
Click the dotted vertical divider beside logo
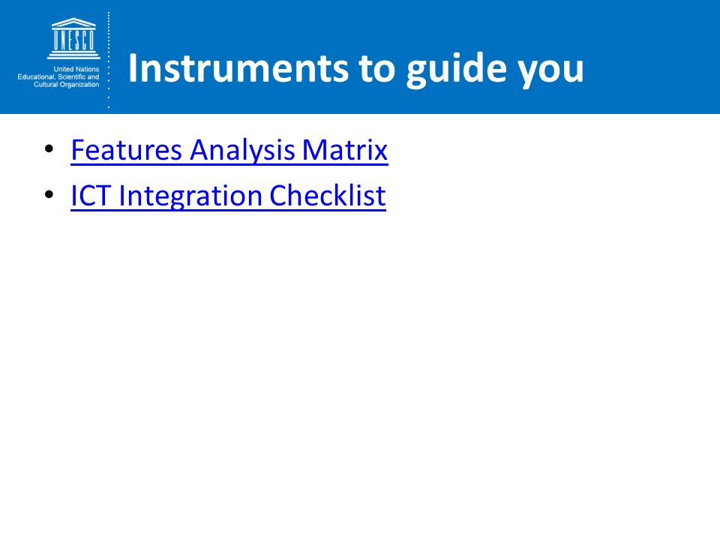[109, 60]
